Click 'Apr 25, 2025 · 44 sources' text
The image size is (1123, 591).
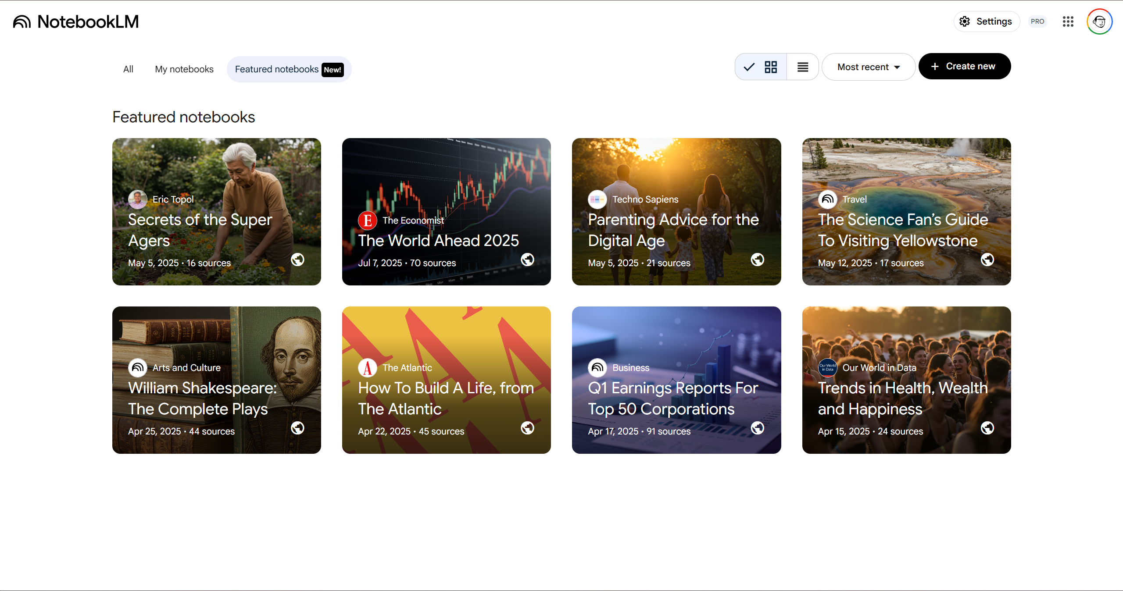pos(181,431)
